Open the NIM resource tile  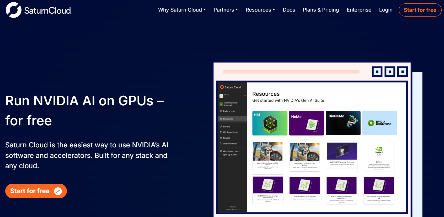(x=270, y=123)
